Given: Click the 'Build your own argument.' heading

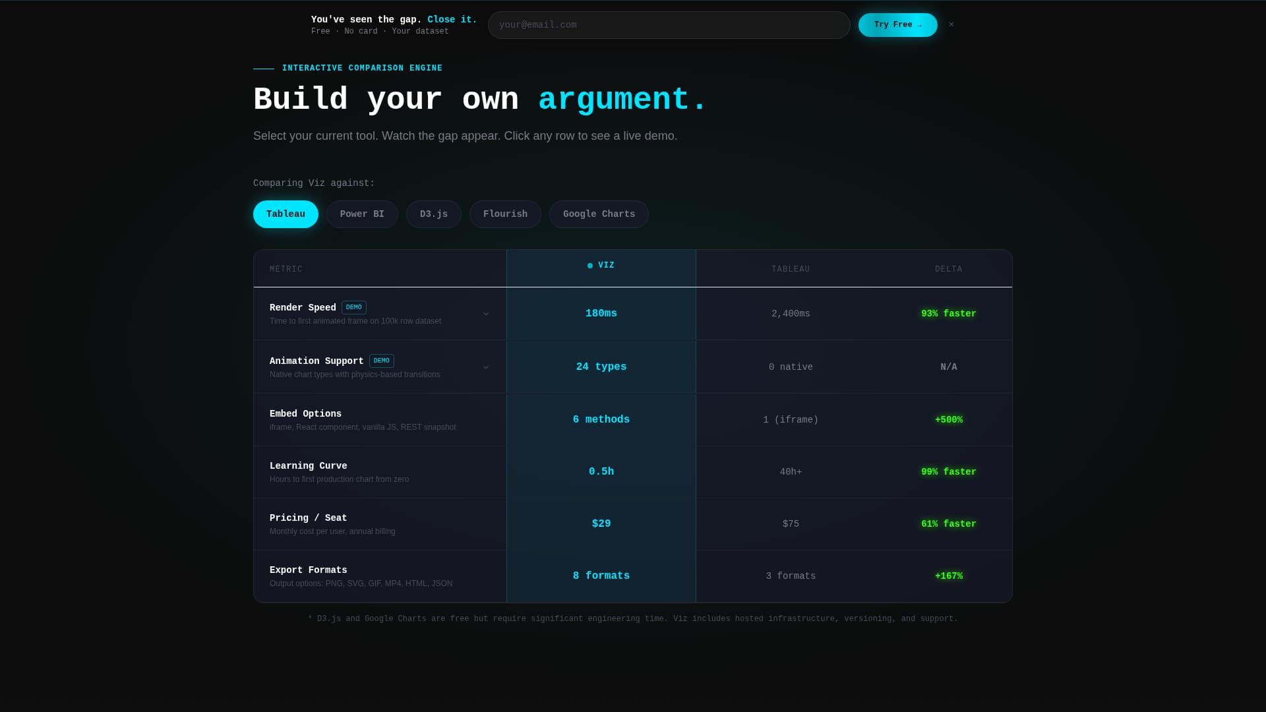Looking at the screenshot, I should click(480, 100).
